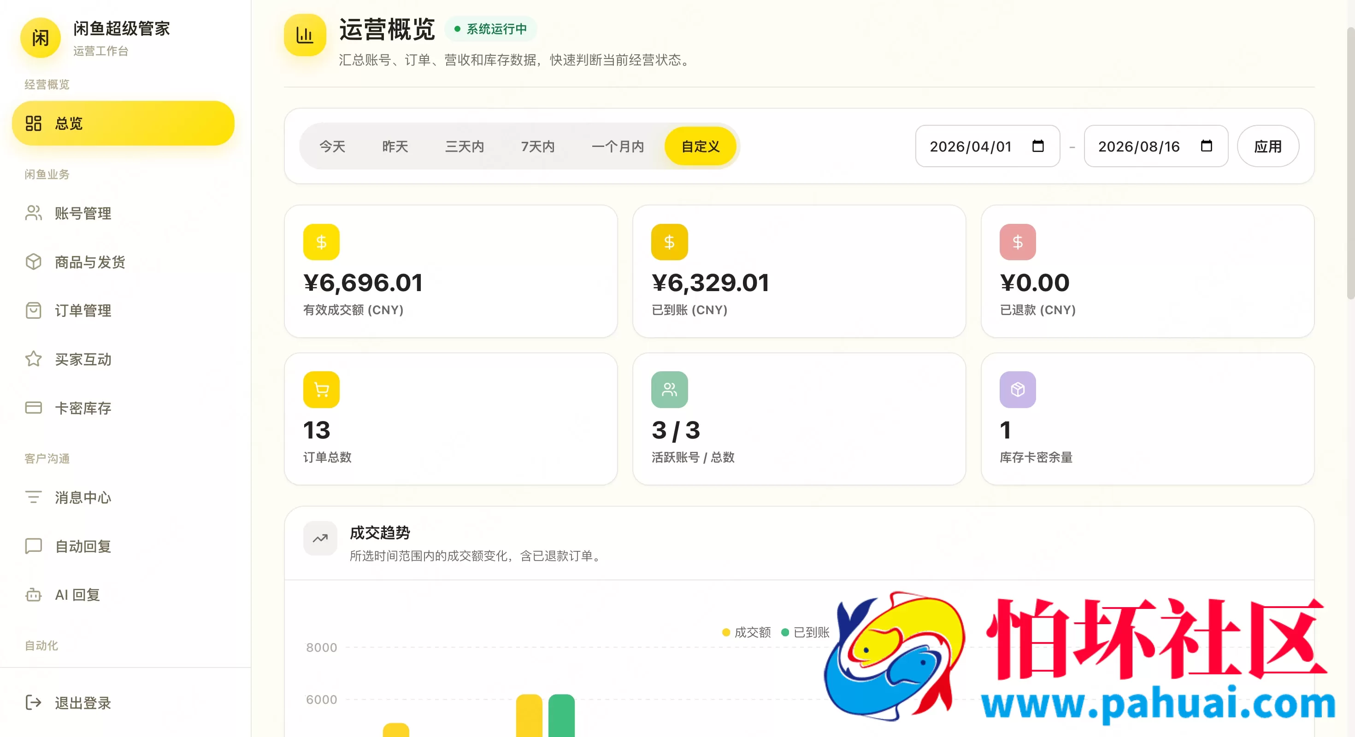Click the 自动回复 chat bubble icon
Screen dimensions: 1355x737
click(33, 546)
